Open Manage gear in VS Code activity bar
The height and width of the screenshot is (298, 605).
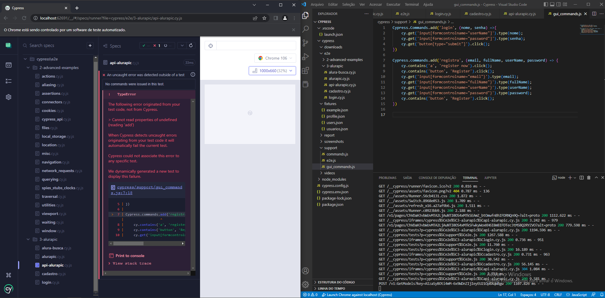306,285
